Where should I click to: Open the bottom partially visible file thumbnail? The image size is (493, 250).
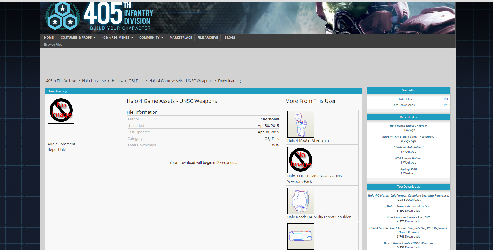coord(301,237)
